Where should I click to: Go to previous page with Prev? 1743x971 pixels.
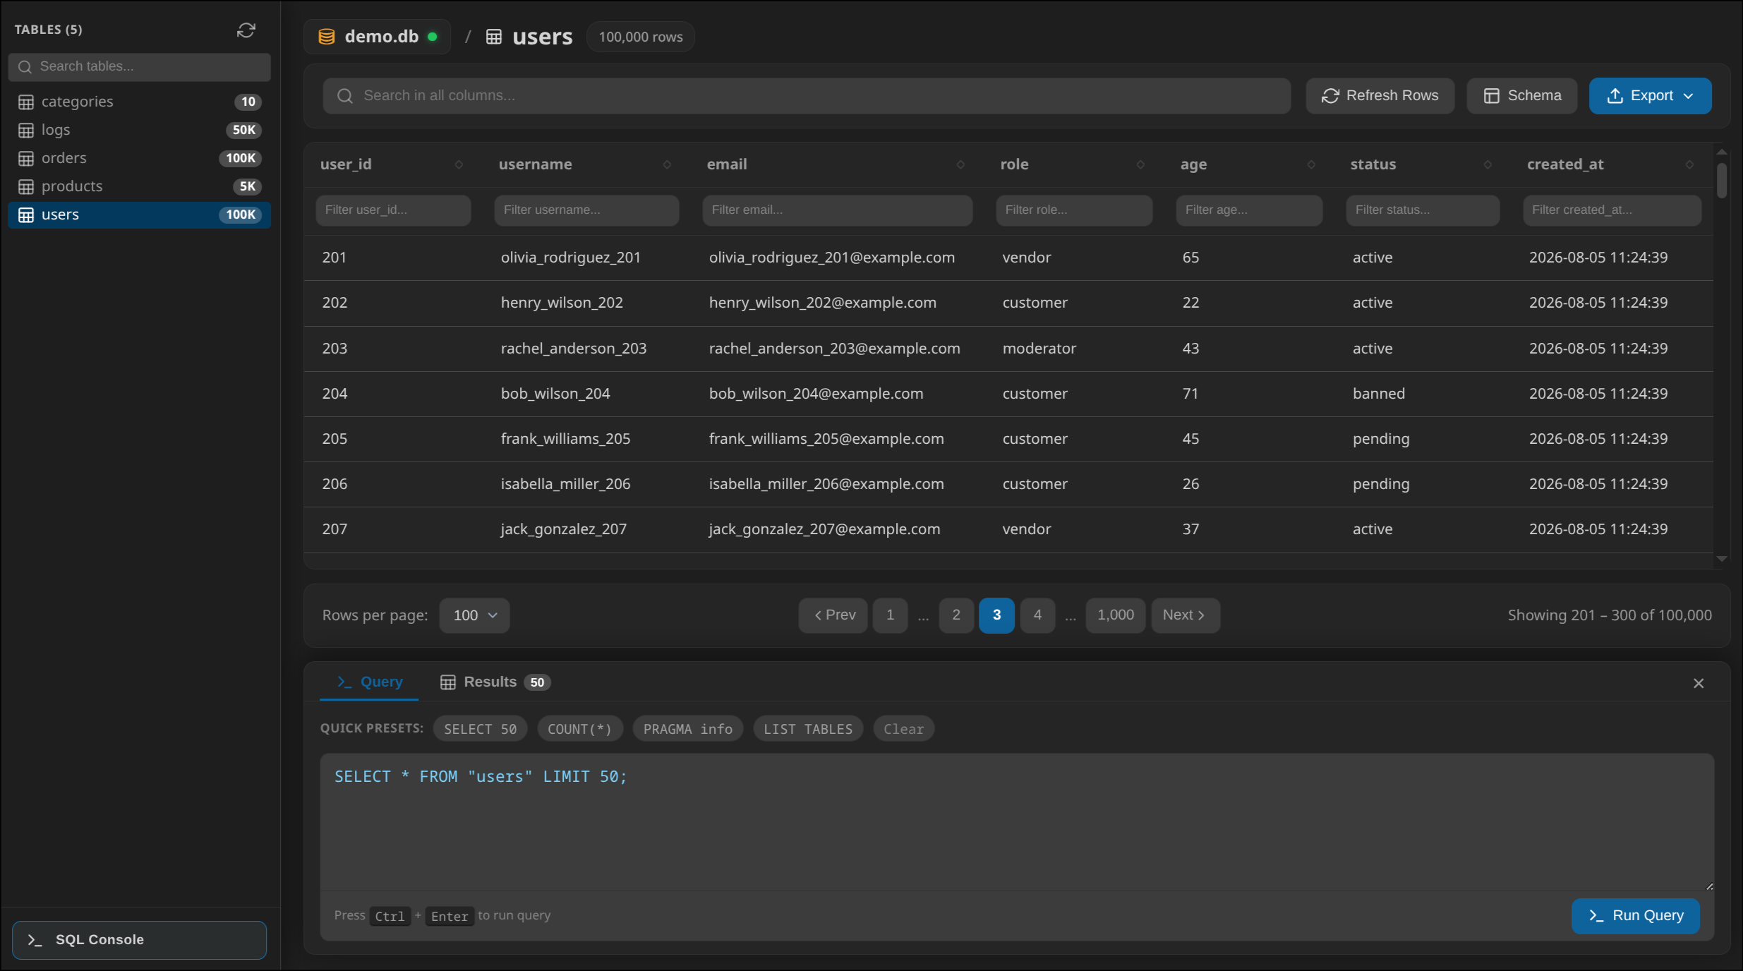click(x=833, y=615)
